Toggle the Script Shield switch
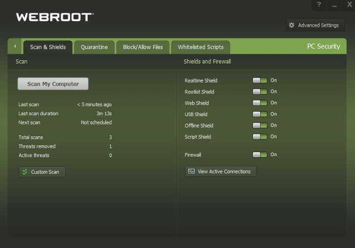The width and height of the screenshot is (355, 248). click(x=260, y=136)
